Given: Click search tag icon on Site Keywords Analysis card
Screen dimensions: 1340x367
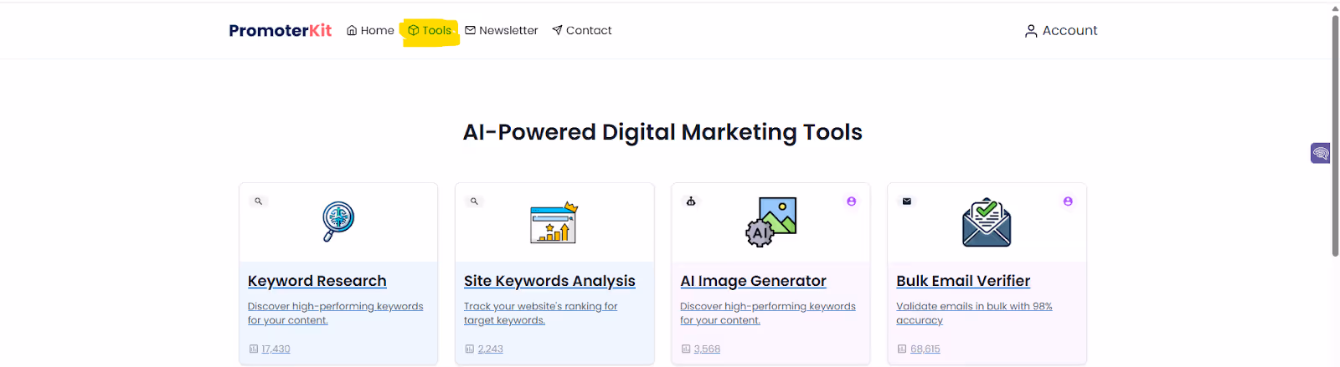Looking at the screenshot, I should point(475,201).
